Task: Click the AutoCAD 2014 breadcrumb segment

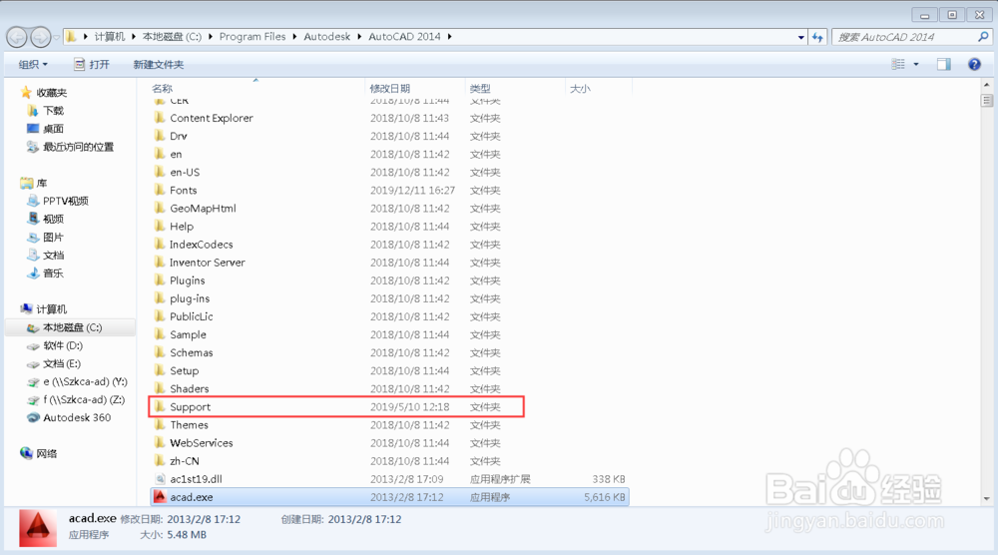Action: pyautogui.click(x=405, y=37)
